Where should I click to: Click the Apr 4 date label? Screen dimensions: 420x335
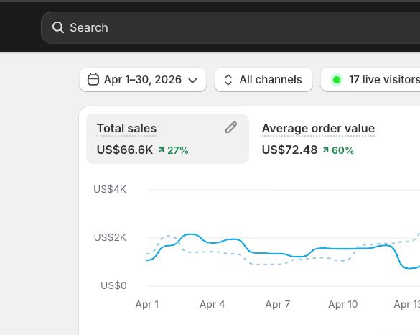(212, 304)
